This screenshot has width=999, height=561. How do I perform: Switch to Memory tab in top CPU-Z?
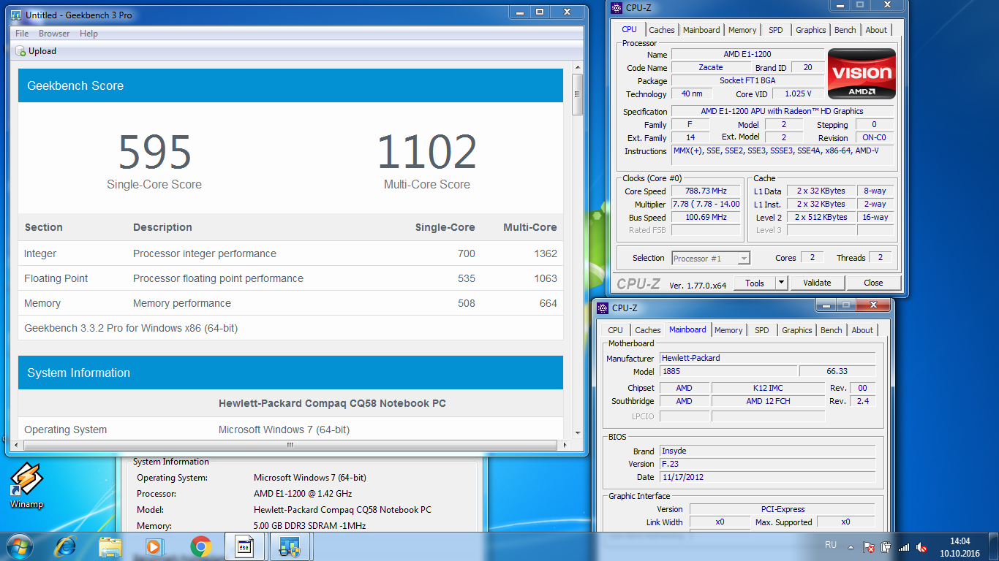(742, 30)
